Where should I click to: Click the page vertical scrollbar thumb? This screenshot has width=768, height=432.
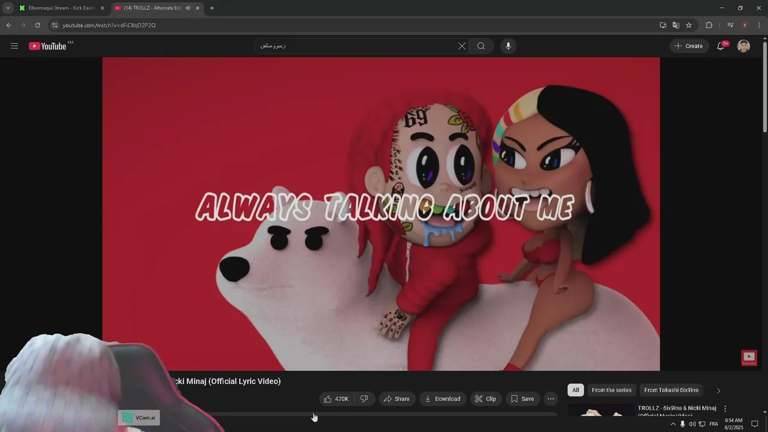pos(764,87)
